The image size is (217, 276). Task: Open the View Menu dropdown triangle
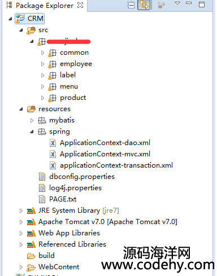point(177,3)
